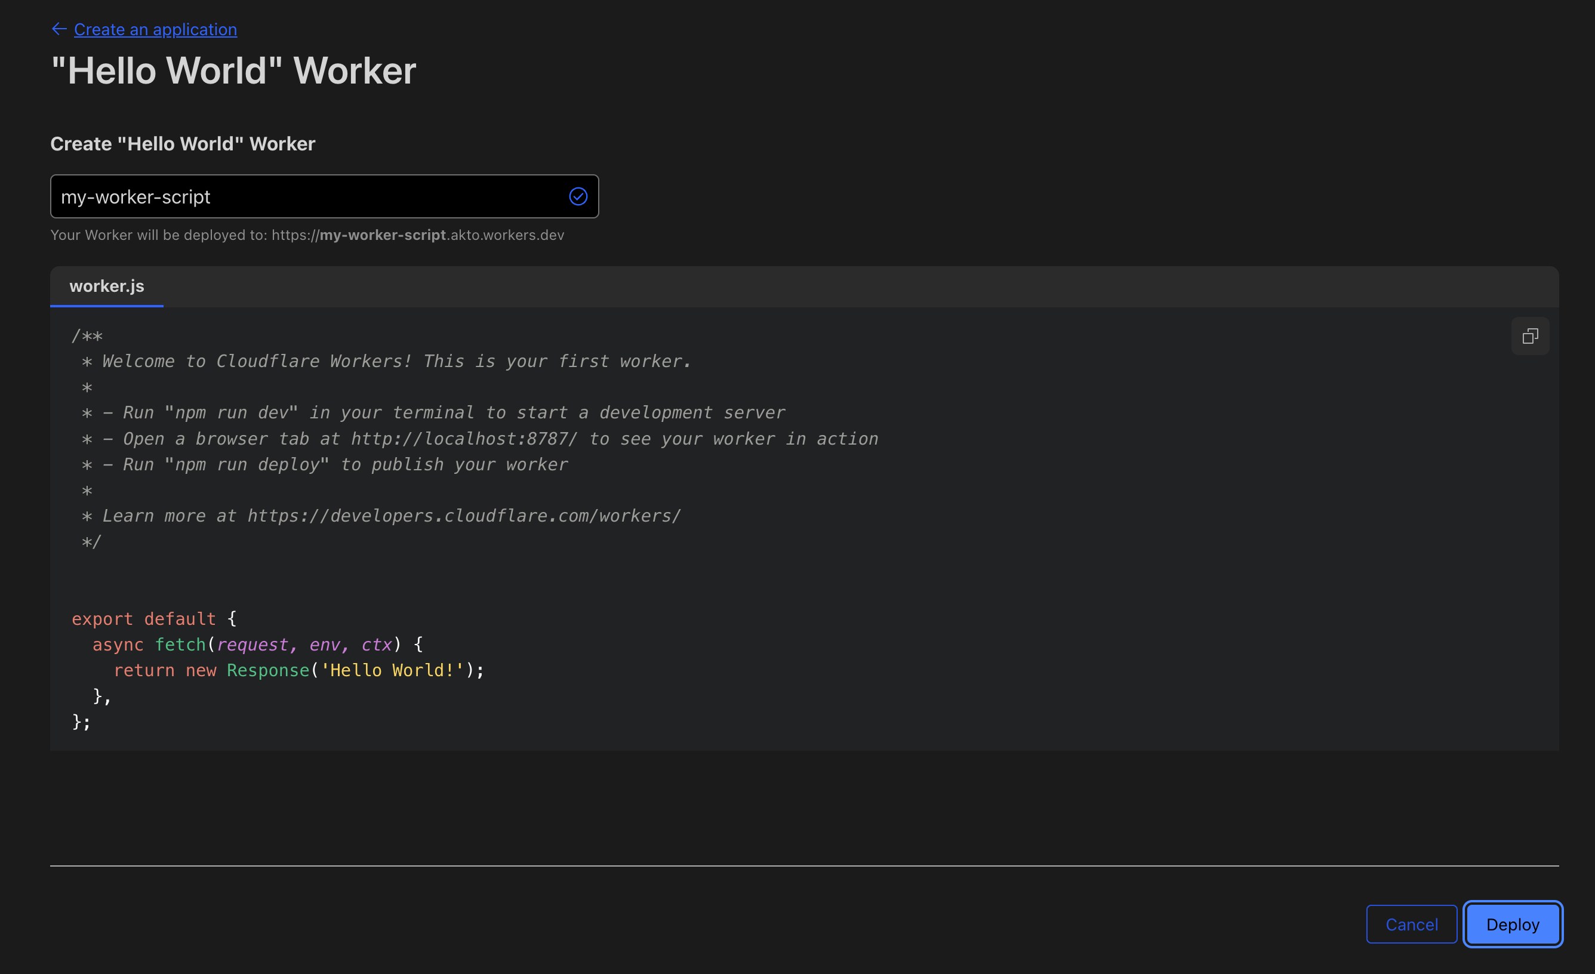Click the name validation checkmark icon
The height and width of the screenshot is (974, 1595).
click(578, 197)
